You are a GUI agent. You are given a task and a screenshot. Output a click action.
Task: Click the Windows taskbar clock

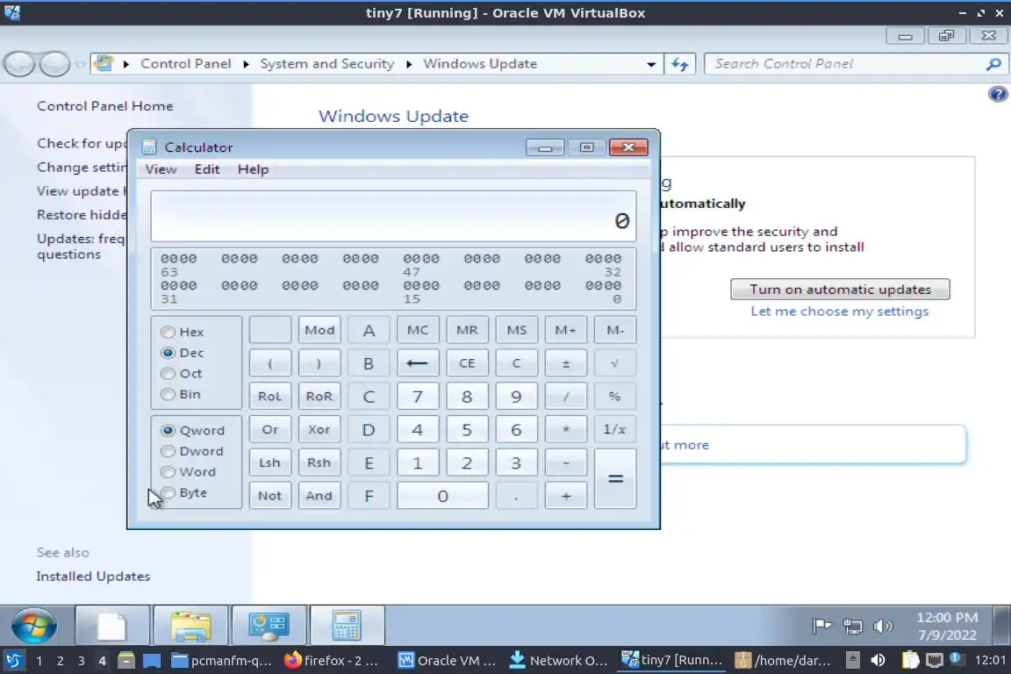(x=947, y=626)
